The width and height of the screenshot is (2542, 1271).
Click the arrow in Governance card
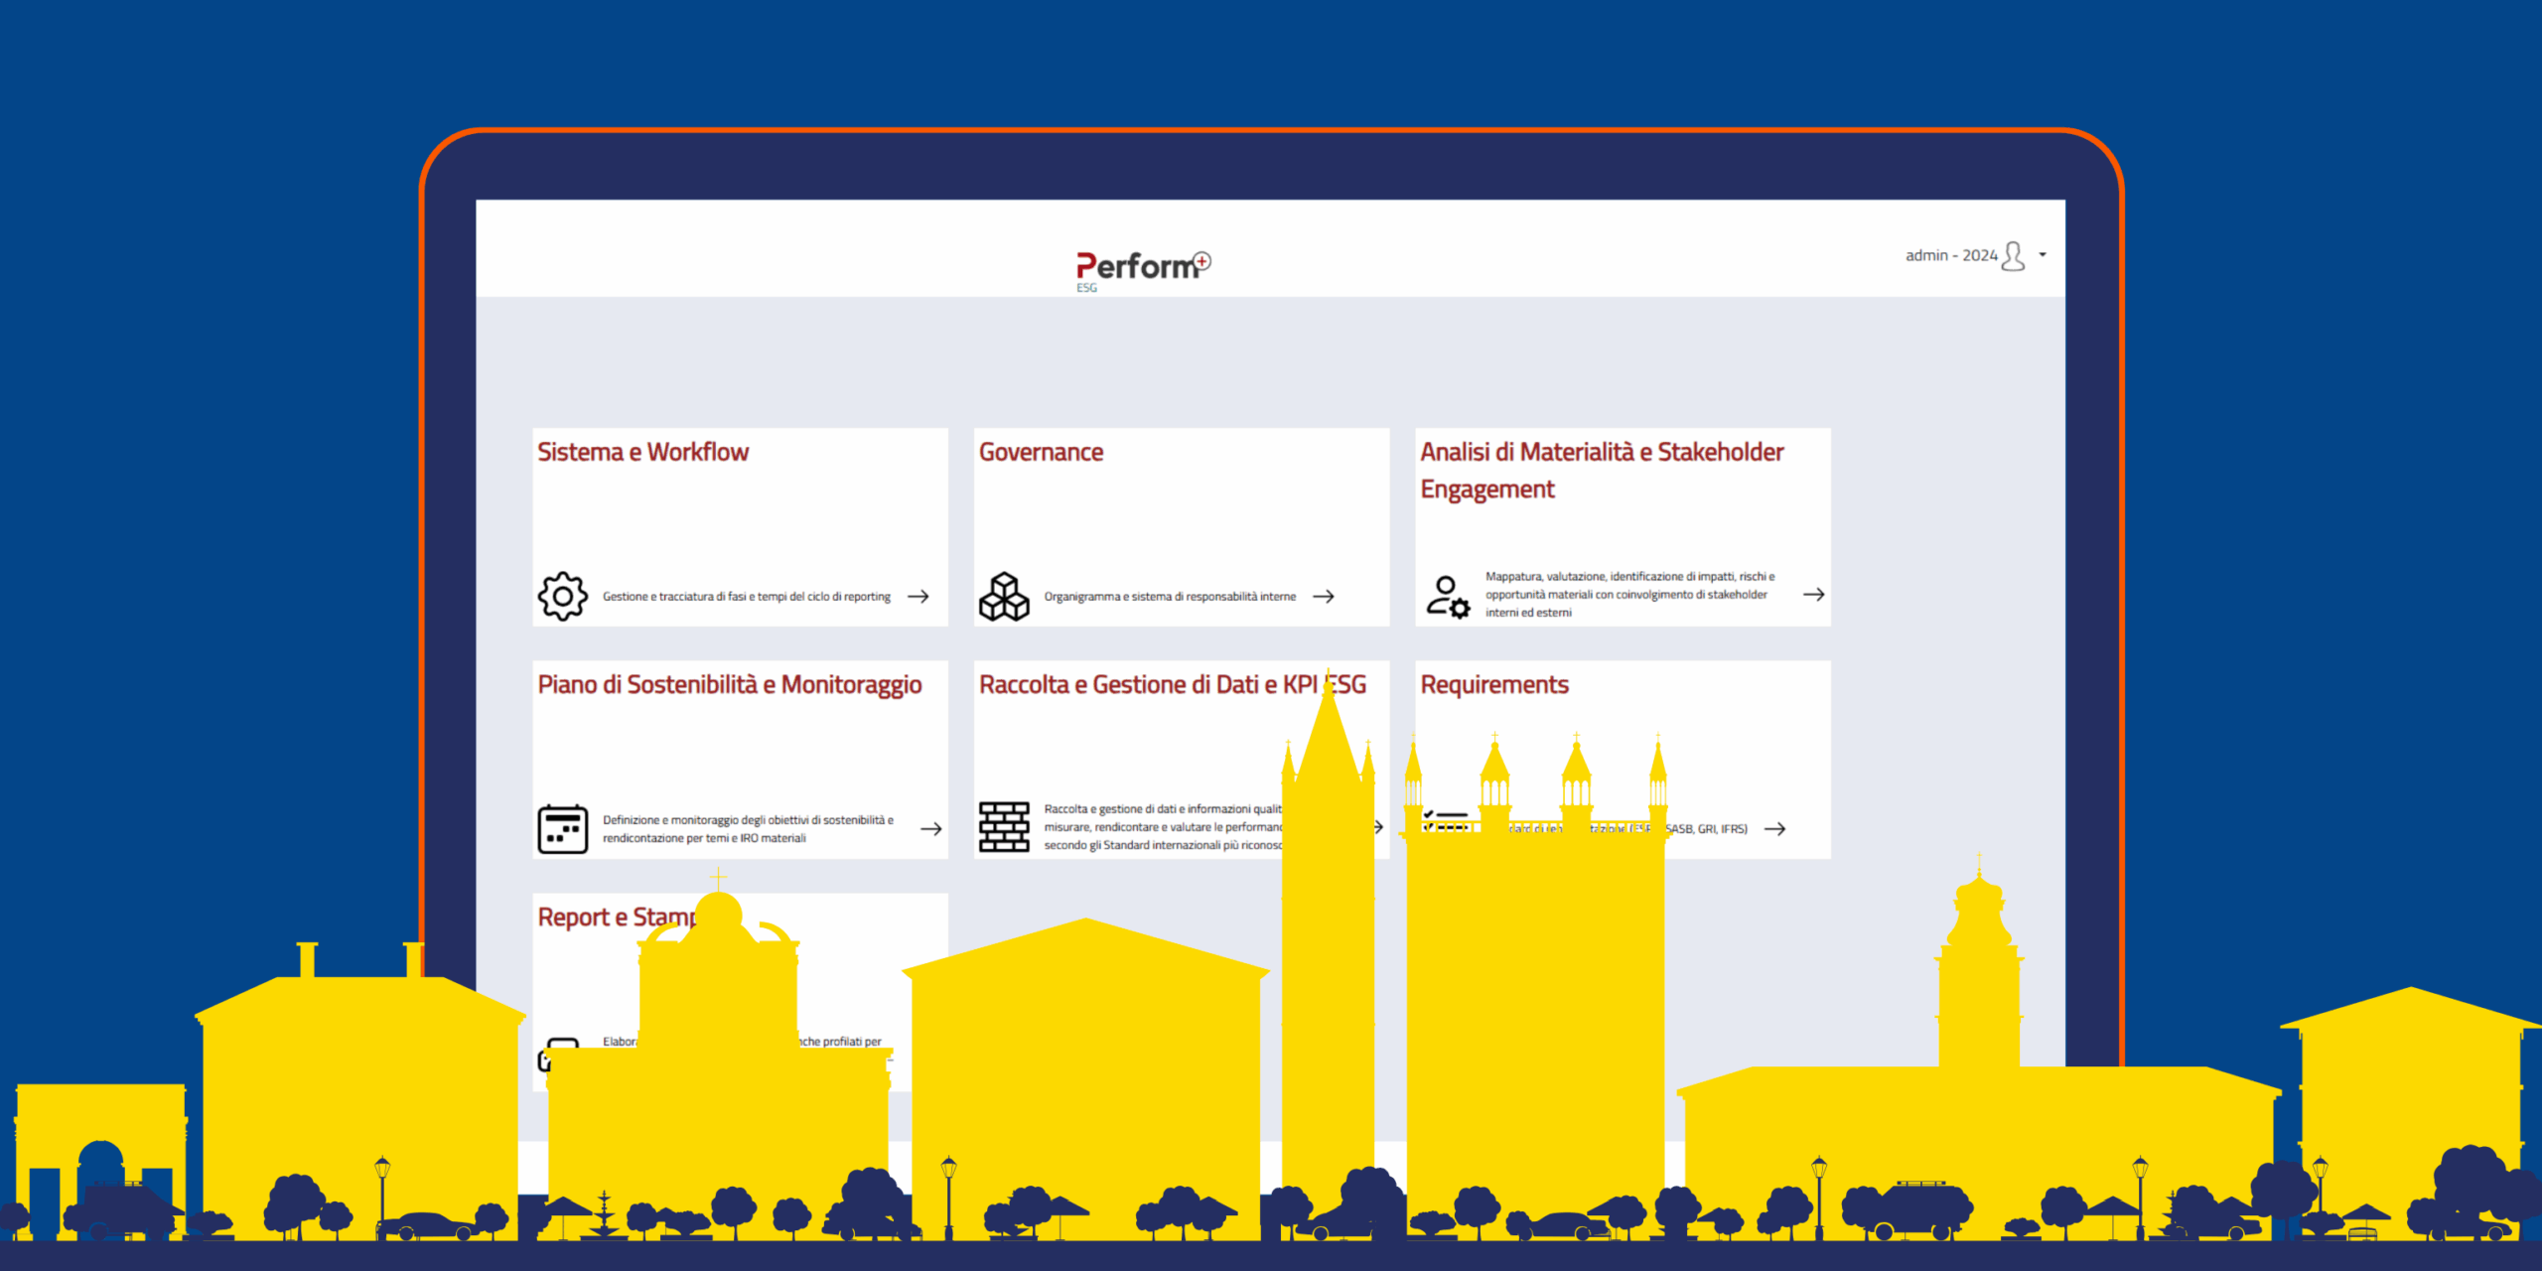coord(1324,596)
